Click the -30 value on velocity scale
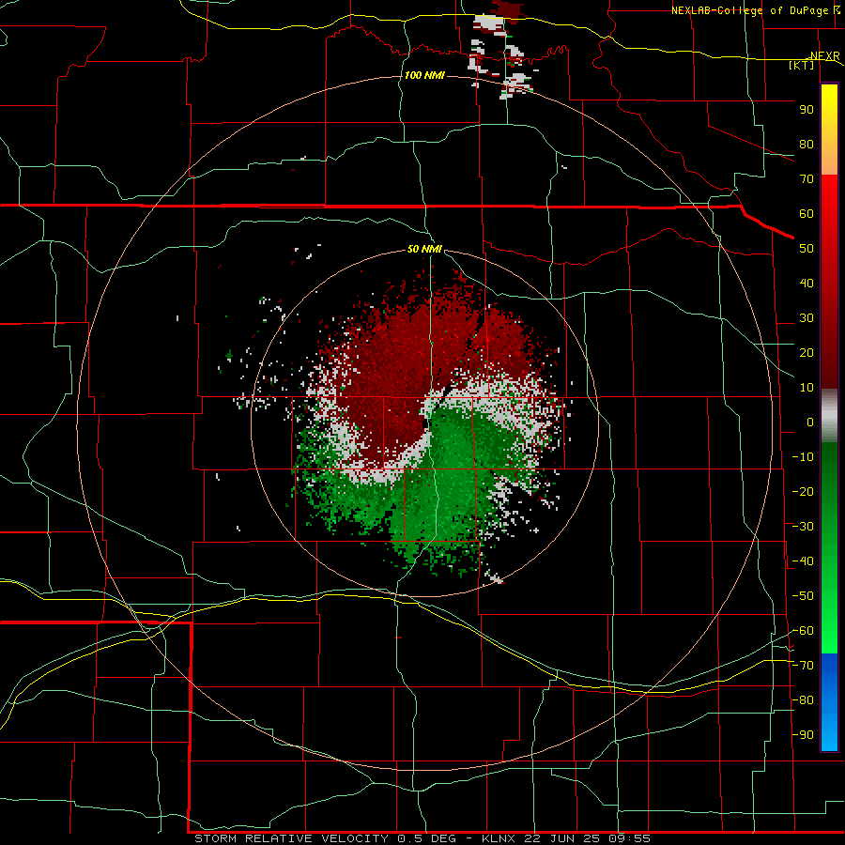Viewport: 845px width, 845px height. pos(803,527)
